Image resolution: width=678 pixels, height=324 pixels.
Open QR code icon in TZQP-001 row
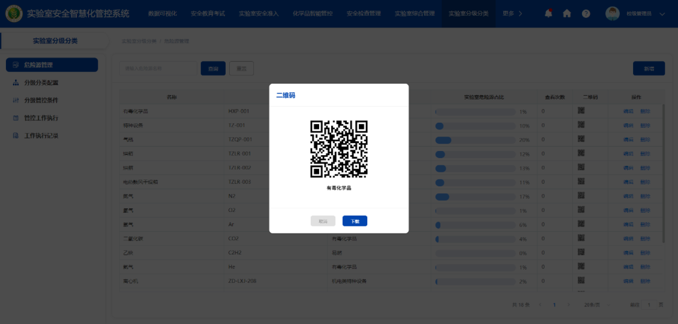[581, 140]
